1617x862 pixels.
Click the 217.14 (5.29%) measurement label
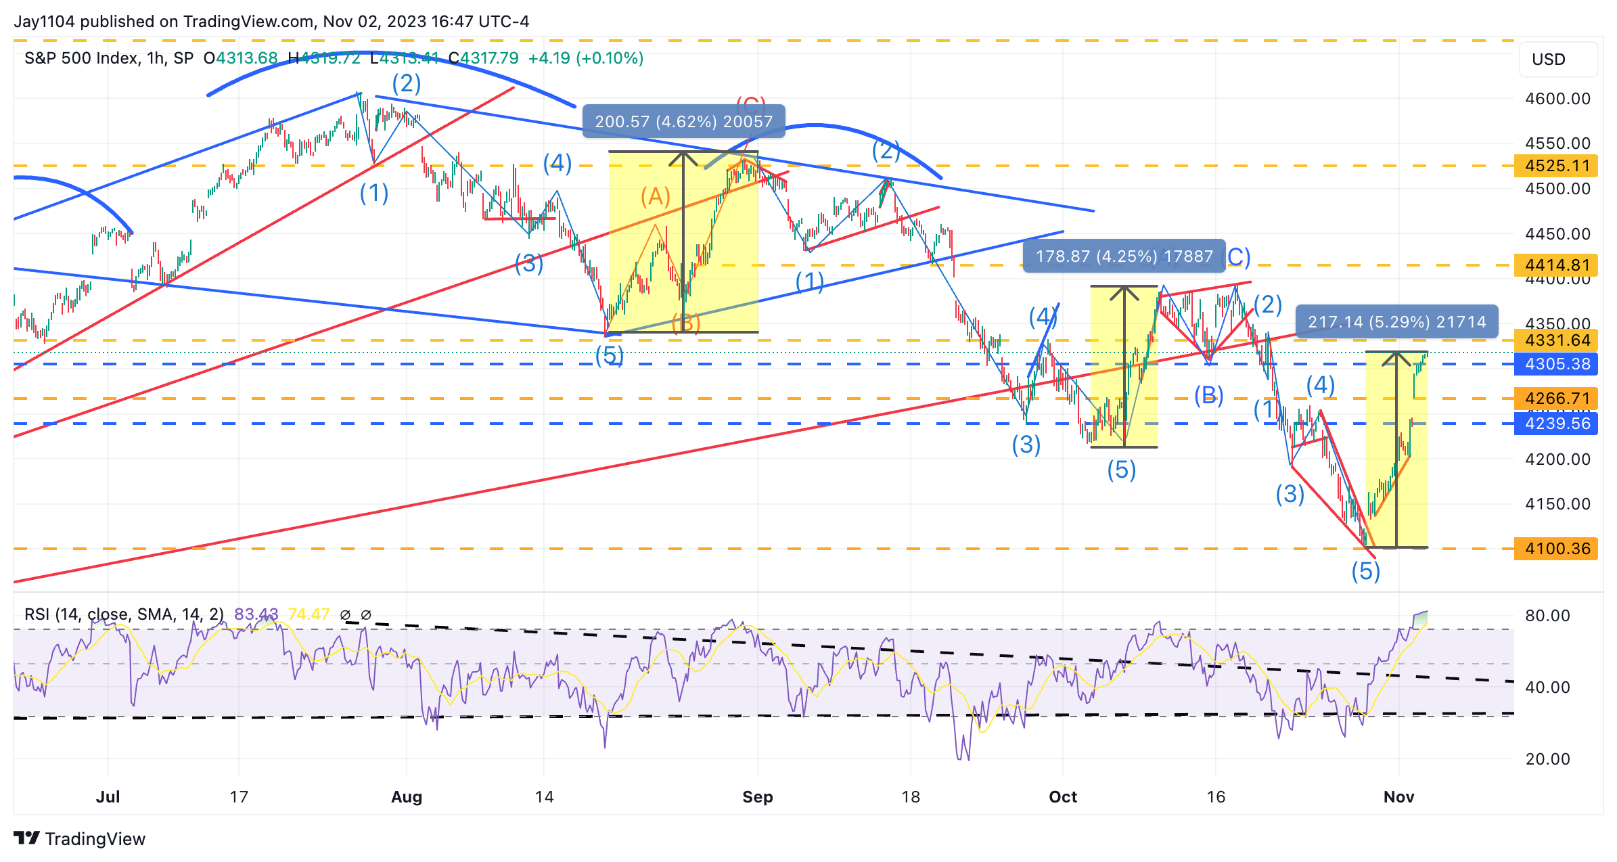pos(1396,322)
